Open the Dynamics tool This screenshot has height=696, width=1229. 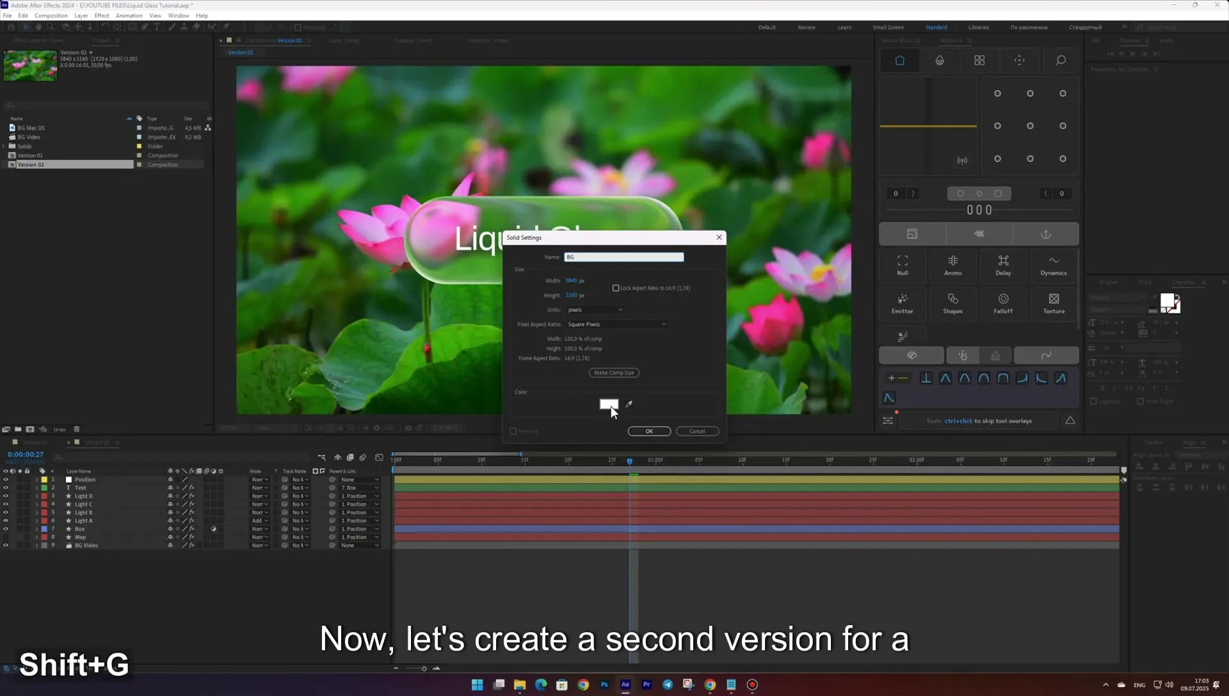1054,265
